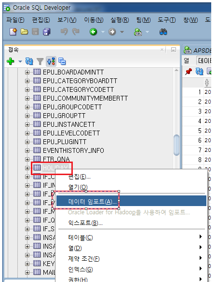Click the table icon of EVENTHISTORY_INFO

click(37, 150)
